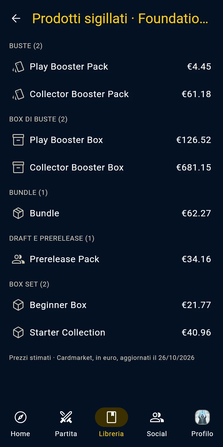This screenshot has width=223, height=447.
Task: Select the Collector Booster Box row
Action: click(x=111, y=168)
